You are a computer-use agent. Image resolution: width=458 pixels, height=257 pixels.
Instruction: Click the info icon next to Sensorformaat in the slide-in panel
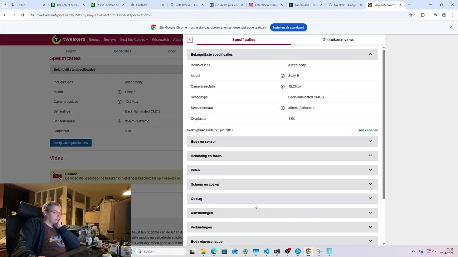[283, 108]
